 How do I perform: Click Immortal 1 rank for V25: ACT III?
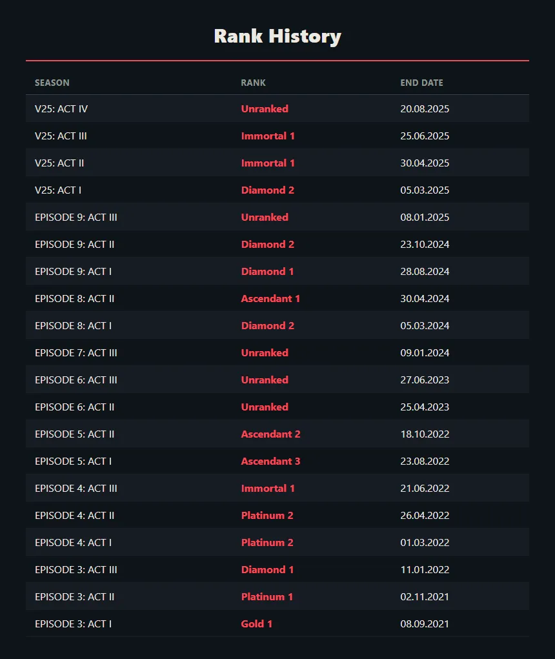coord(268,136)
